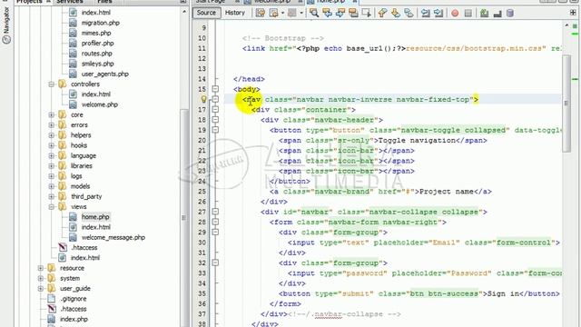Select index.php file in project root
This screenshot has width=581, height=327.
point(74,319)
